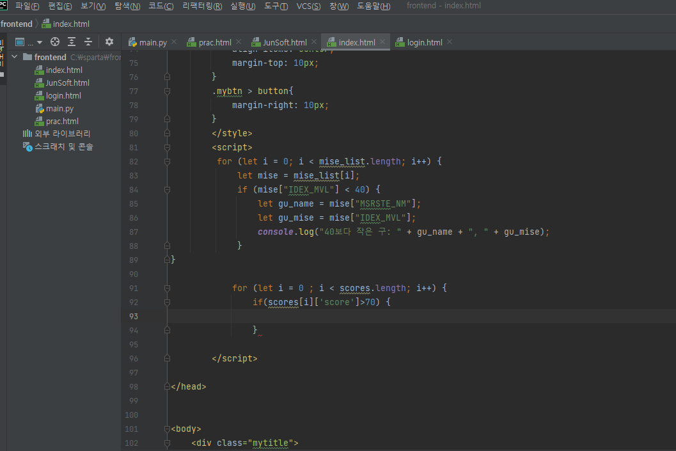Open the 리팩터링(R) menu
676x451 pixels.
202,6
